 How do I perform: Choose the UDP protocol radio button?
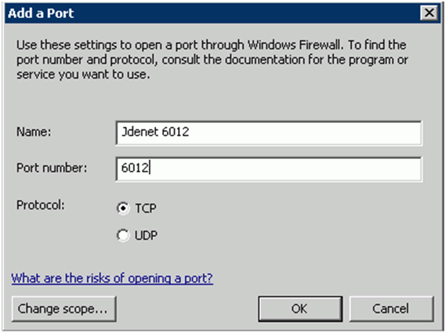pyautogui.click(x=123, y=235)
